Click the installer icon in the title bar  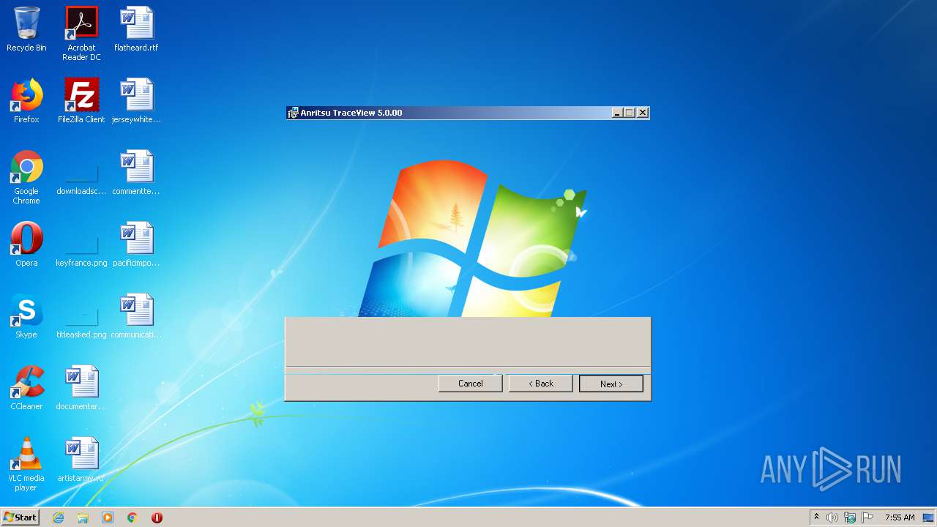pyautogui.click(x=294, y=113)
